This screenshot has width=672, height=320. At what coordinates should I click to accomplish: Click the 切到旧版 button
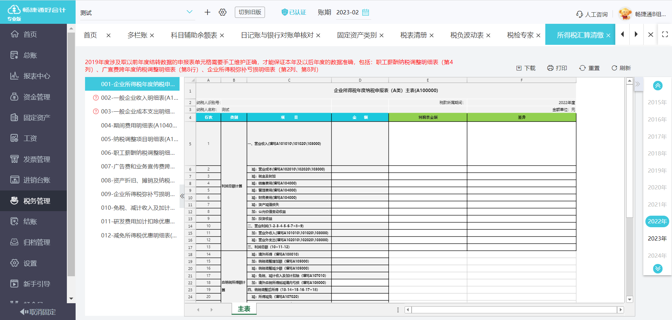(250, 12)
